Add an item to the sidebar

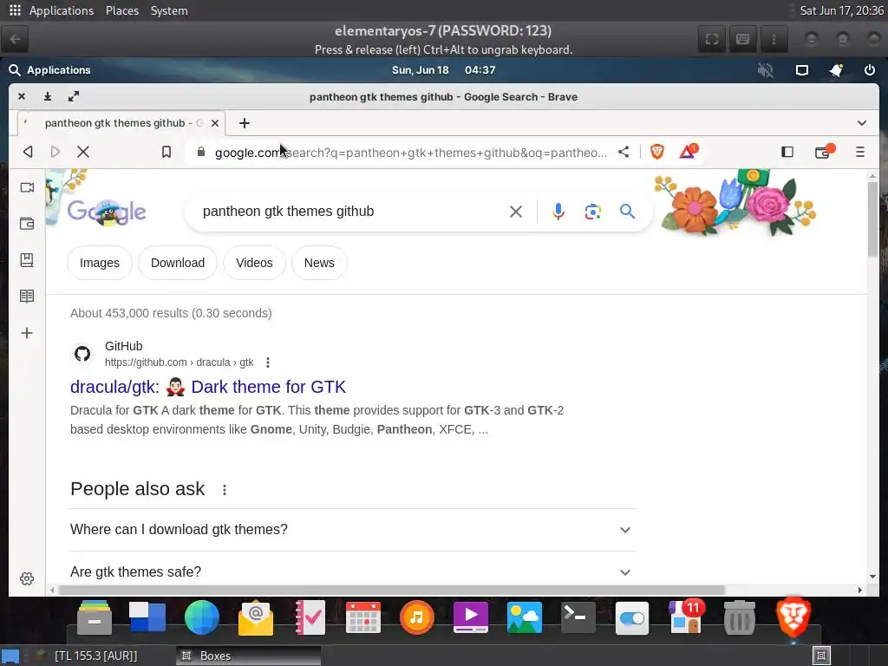click(x=27, y=333)
